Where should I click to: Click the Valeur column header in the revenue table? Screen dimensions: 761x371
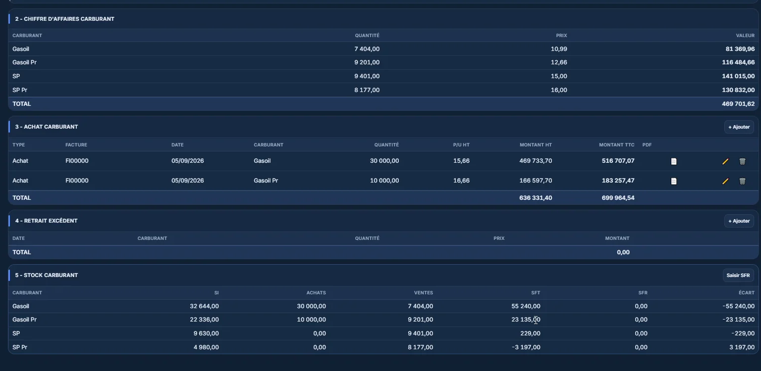[745, 36]
